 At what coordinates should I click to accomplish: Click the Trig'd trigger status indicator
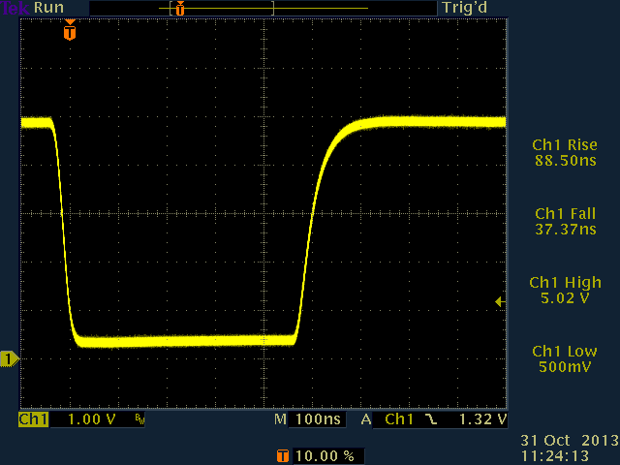(464, 8)
